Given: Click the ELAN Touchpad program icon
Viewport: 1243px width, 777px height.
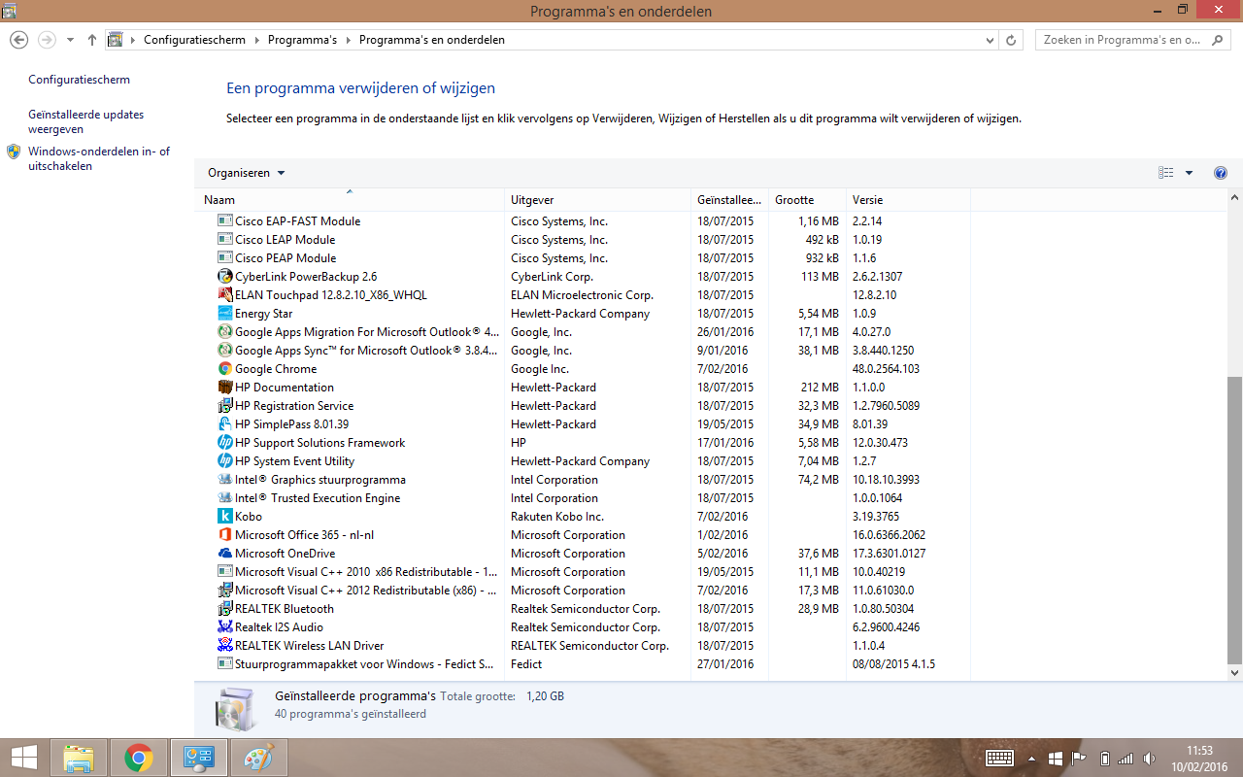Looking at the screenshot, I should (225, 295).
